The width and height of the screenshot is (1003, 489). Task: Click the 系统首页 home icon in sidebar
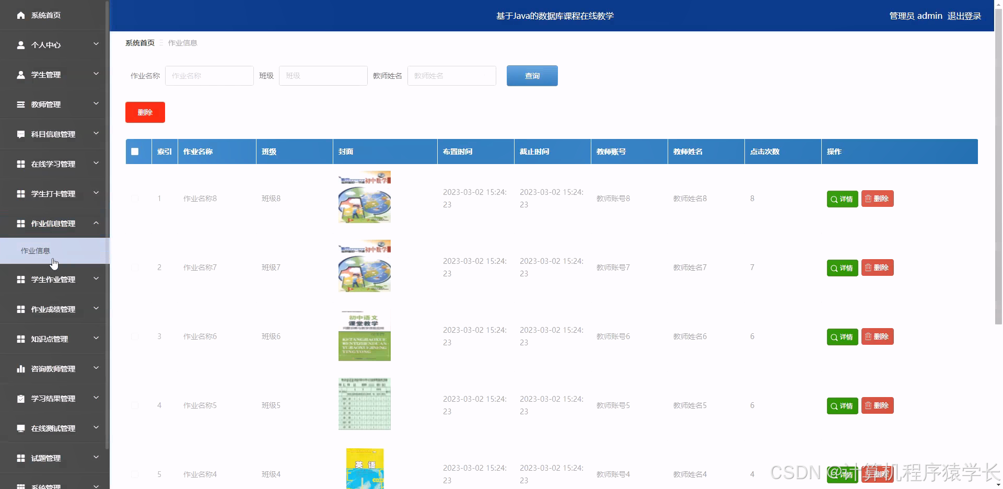click(21, 15)
